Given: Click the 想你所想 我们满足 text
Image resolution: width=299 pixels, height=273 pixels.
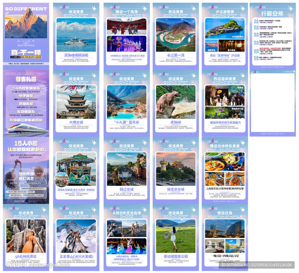Looking at the screenshot, I should coord(26,176).
